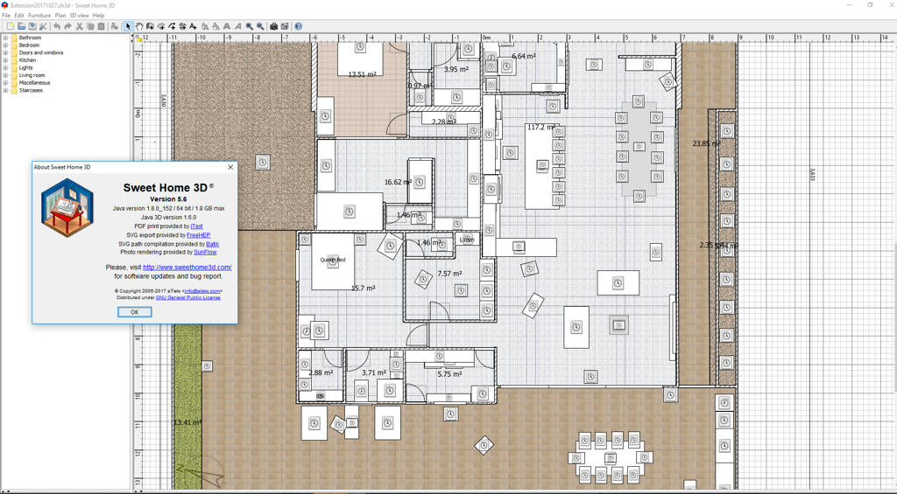897x494 pixels.
Task: Click the Create photo camera icon
Action: (x=273, y=26)
